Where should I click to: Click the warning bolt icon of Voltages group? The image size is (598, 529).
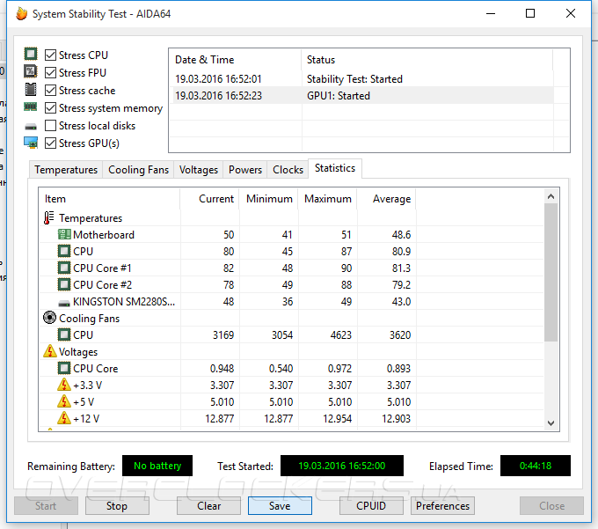(x=50, y=351)
